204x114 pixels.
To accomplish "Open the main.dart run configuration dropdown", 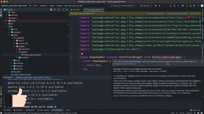I will (x=146, y=6).
